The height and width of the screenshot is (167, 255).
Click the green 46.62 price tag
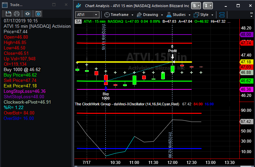pyautogui.click(x=246, y=81)
